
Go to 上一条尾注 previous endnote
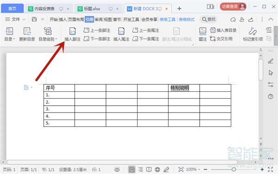coord(145,30)
